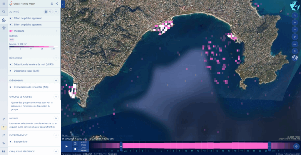
Task: Click the map screenshot camera icon
Action: point(295,51)
